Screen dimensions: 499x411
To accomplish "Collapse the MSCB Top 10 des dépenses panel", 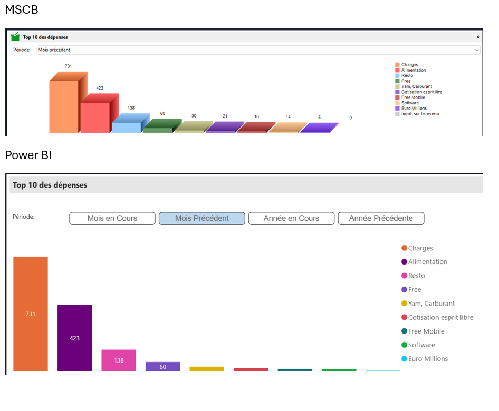I will pyautogui.click(x=478, y=37).
